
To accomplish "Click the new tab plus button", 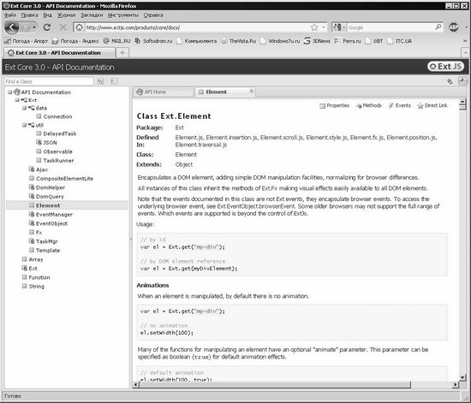I will (122, 53).
